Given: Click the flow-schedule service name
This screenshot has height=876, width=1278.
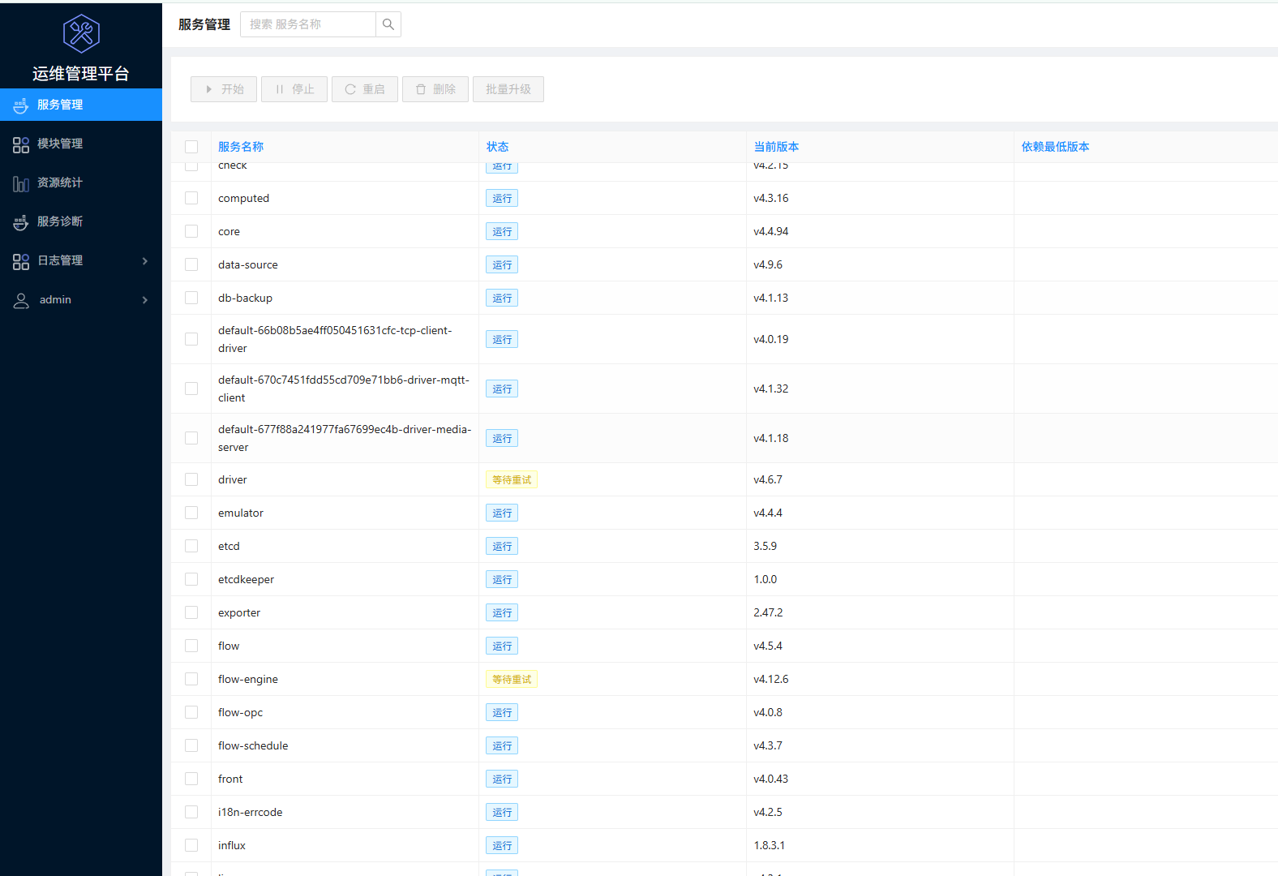Looking at the screenshot, I should click(253, 745).
